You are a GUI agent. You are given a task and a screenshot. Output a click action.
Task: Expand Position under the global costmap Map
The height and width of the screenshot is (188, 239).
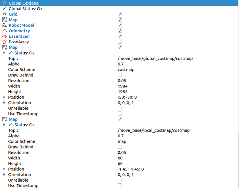click(4, 97)
